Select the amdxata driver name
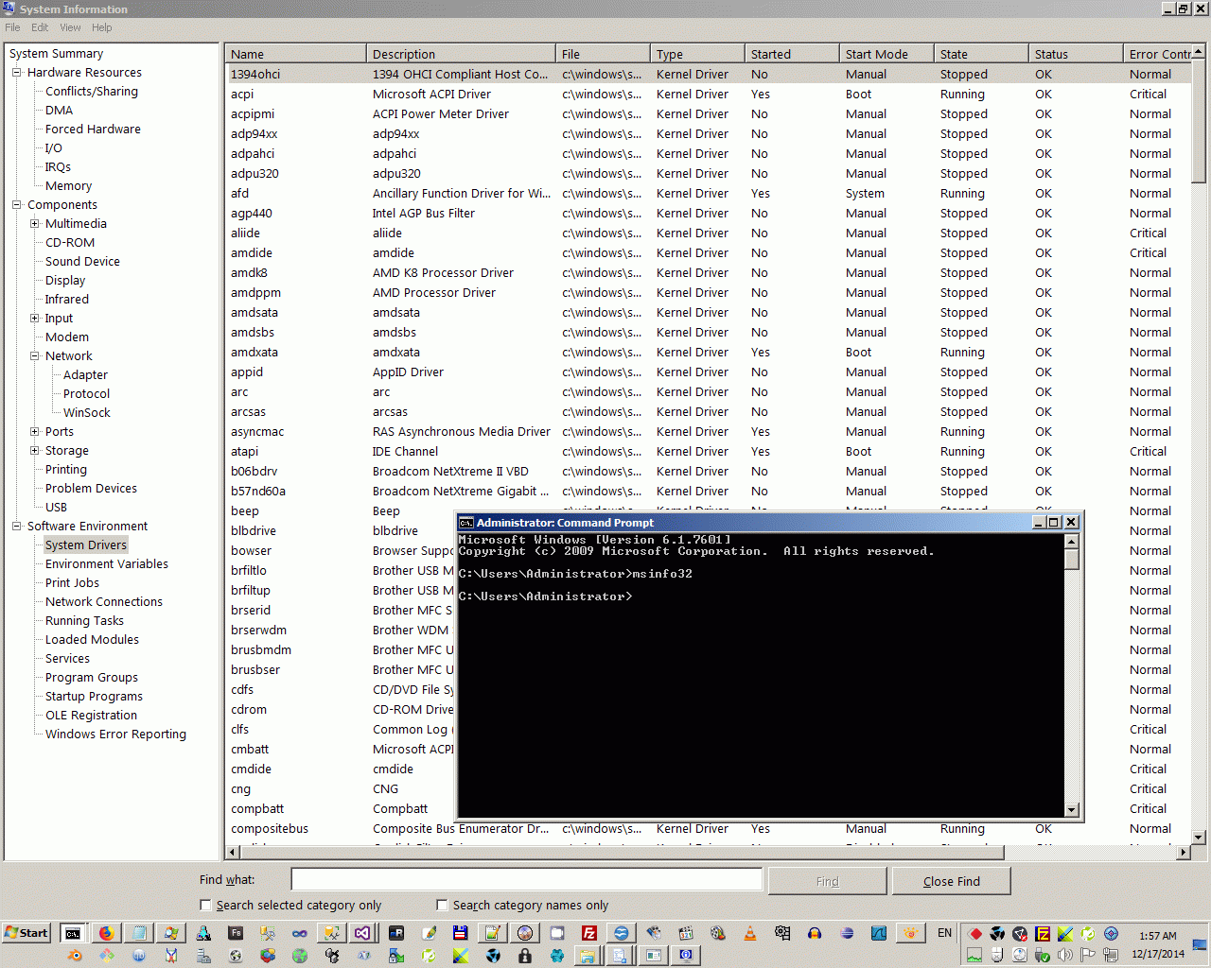1211x968 pixels. point(254,353)
